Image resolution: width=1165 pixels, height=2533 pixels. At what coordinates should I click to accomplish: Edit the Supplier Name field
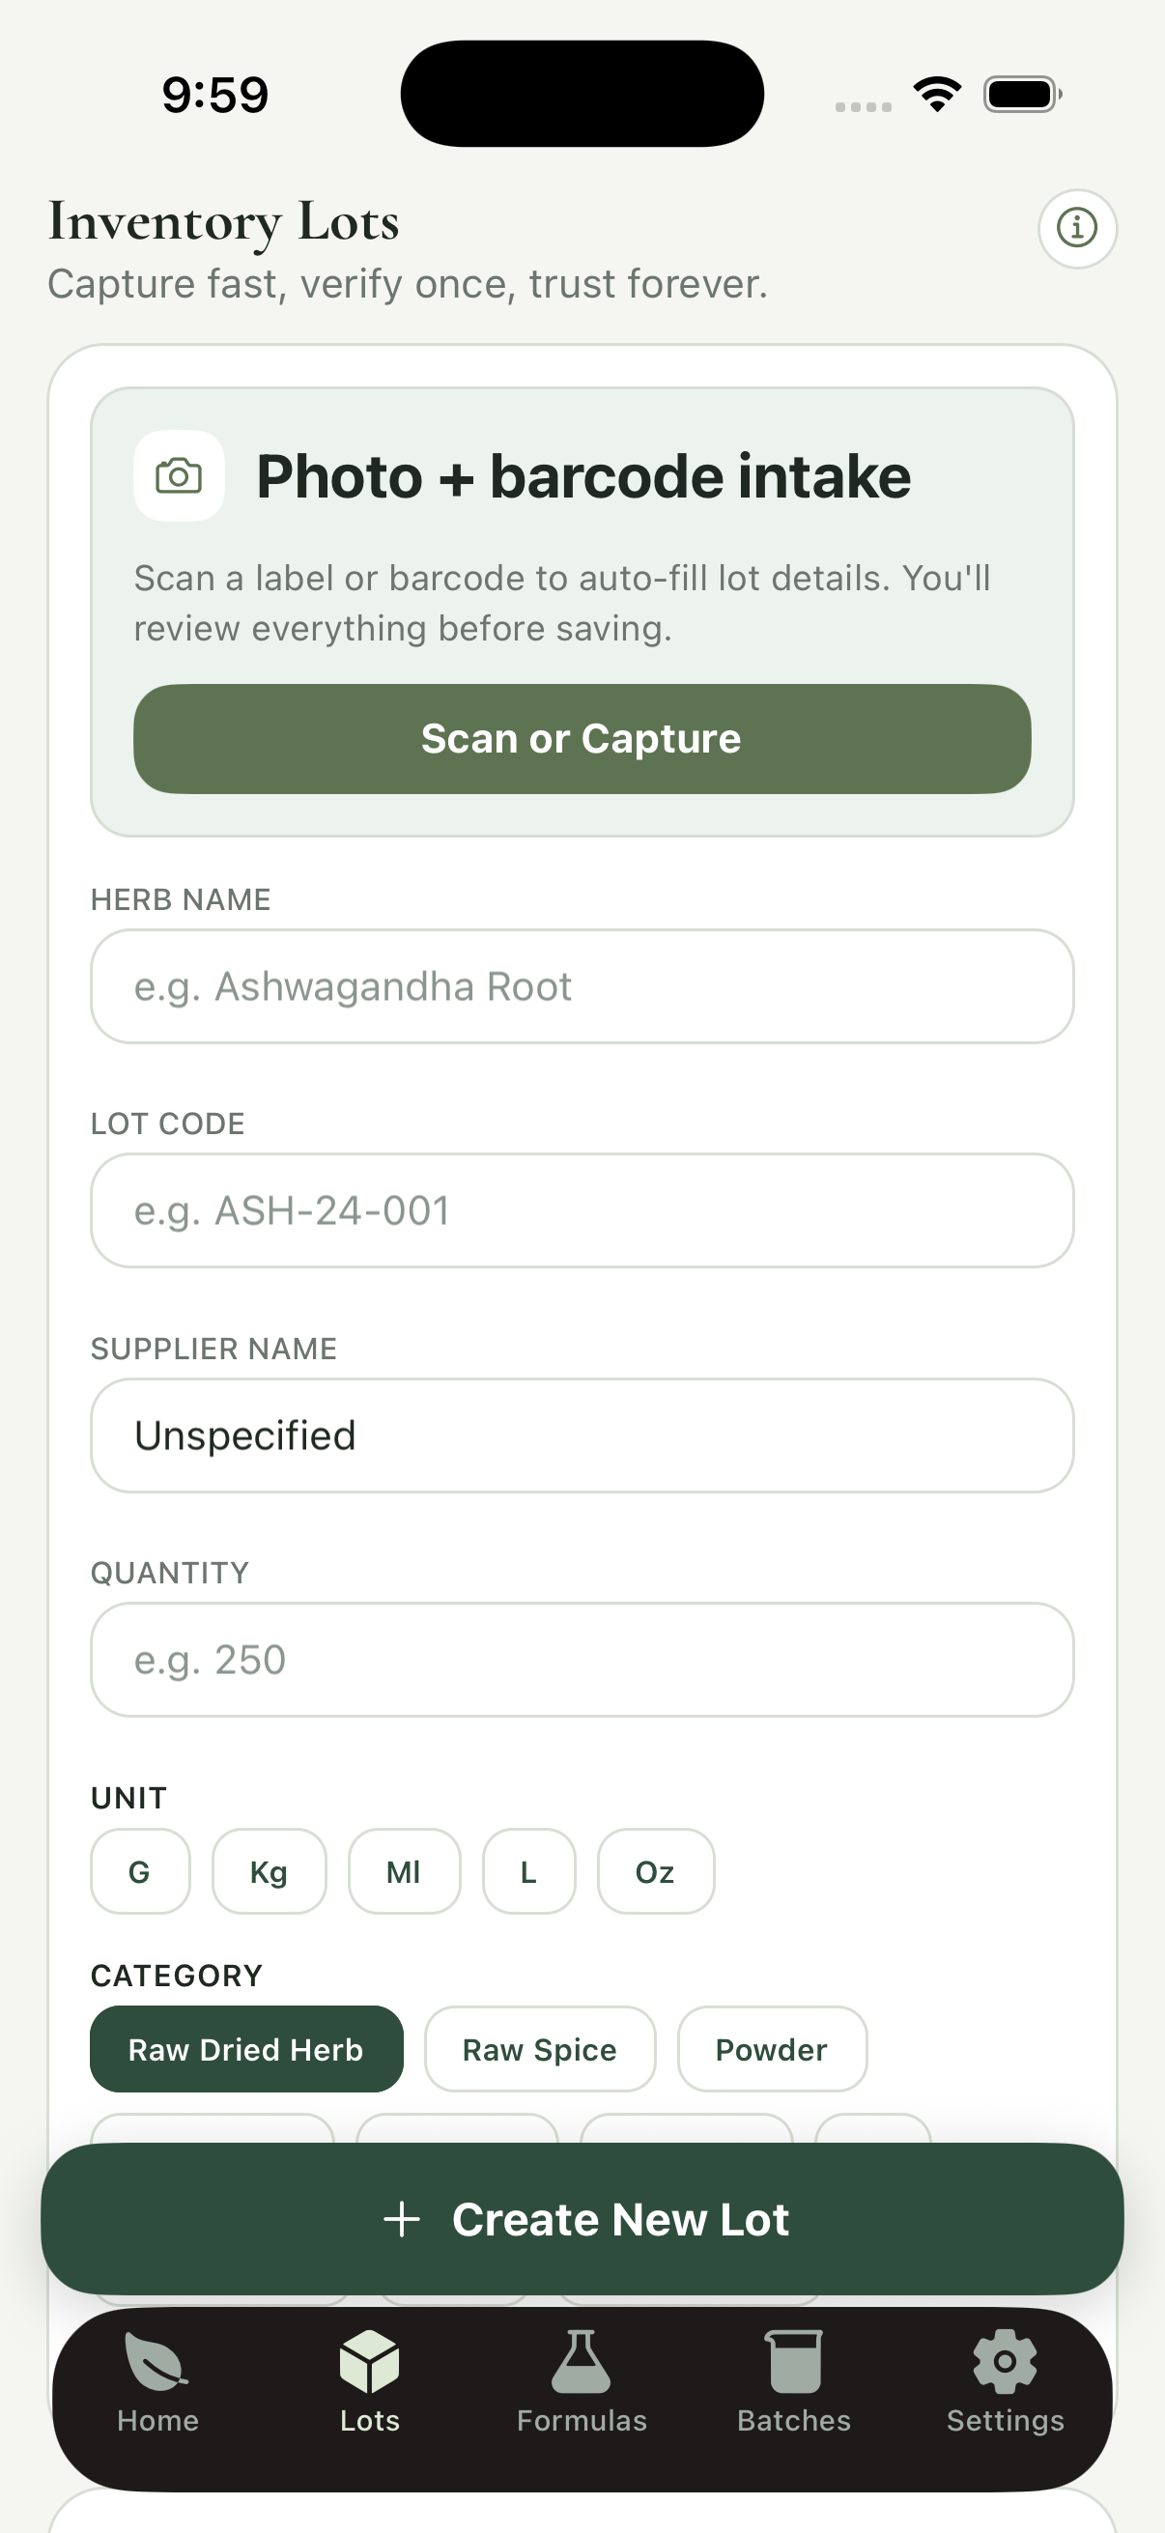coord(582,1436)
